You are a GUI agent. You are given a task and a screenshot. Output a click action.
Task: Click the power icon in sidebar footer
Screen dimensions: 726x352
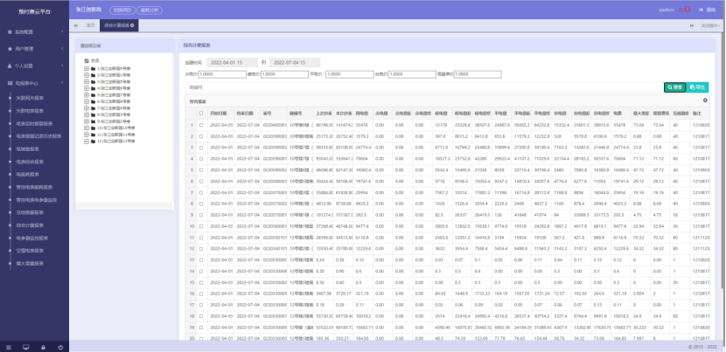[x=59, y=346]
